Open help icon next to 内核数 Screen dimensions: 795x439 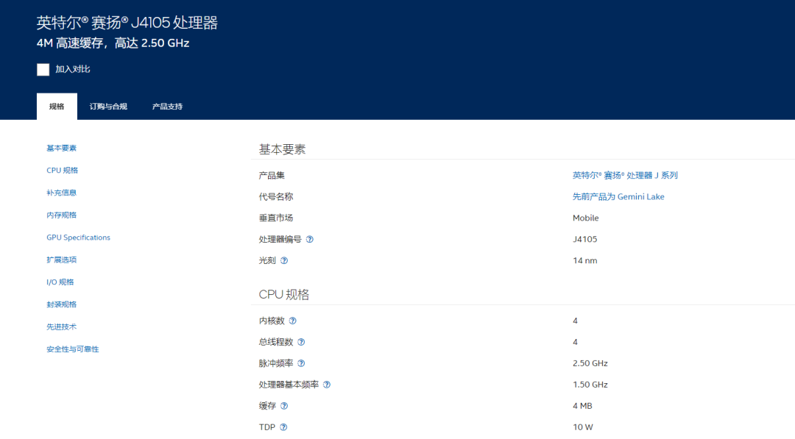coord(292,321)
